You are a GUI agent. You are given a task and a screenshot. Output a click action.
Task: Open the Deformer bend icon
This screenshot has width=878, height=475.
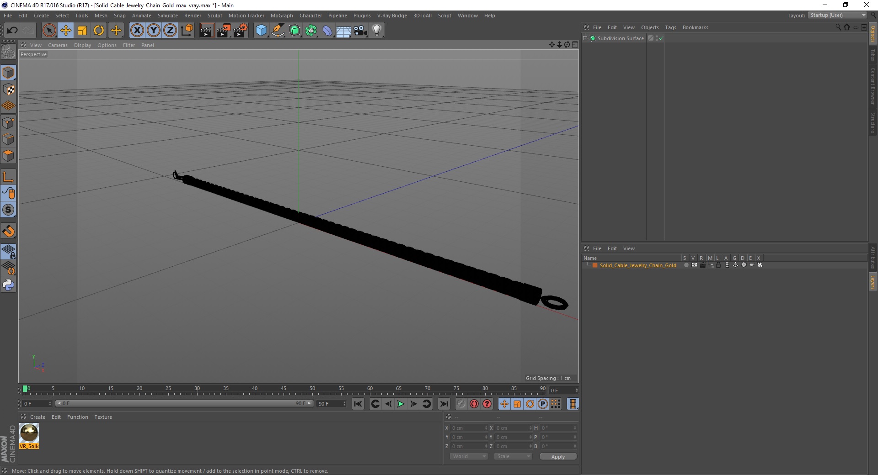point(327,31)
